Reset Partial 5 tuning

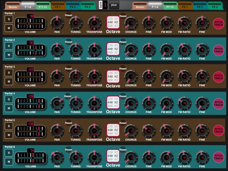pos(68,123)
